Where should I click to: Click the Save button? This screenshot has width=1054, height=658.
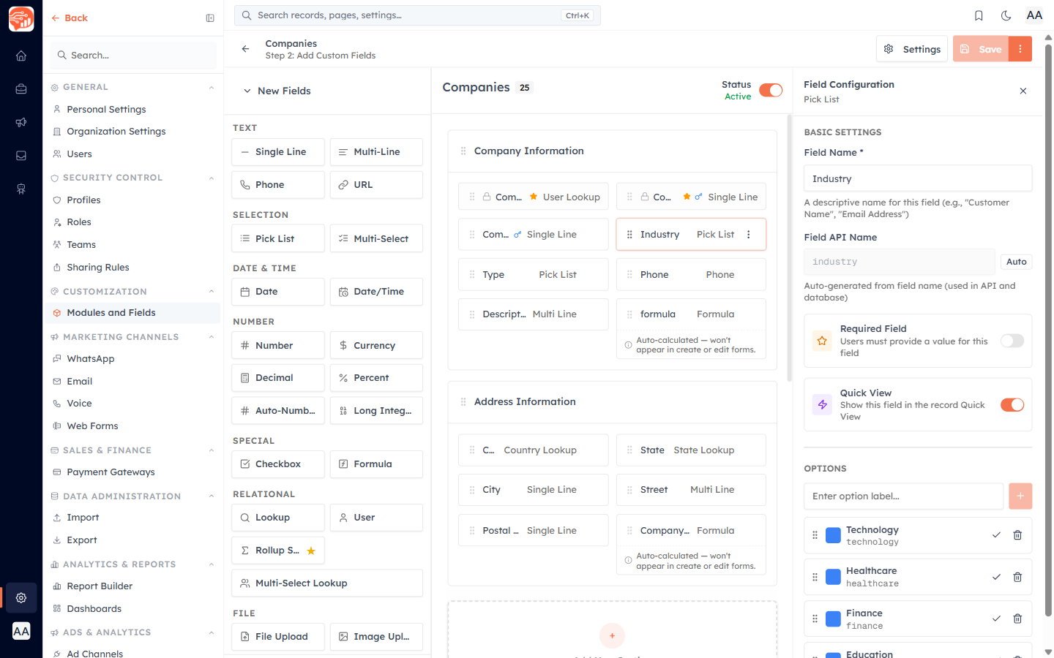click(981, 49)
